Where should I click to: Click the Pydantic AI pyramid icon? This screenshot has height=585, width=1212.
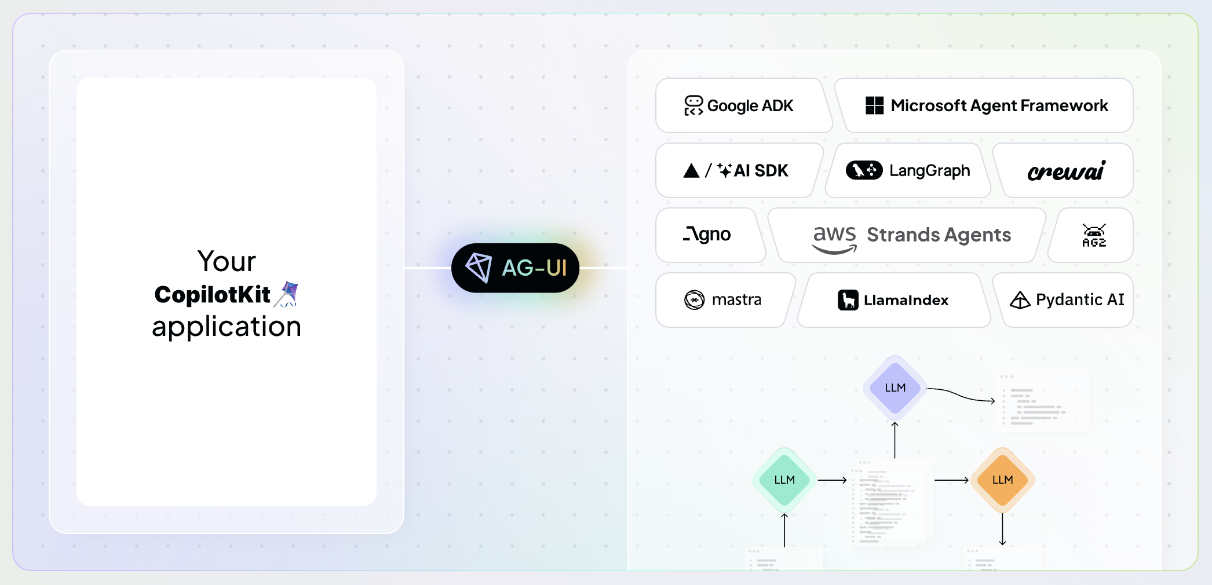1020,300
